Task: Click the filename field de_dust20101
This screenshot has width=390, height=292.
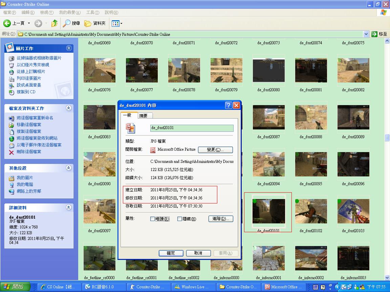Action: click(192, 128)
